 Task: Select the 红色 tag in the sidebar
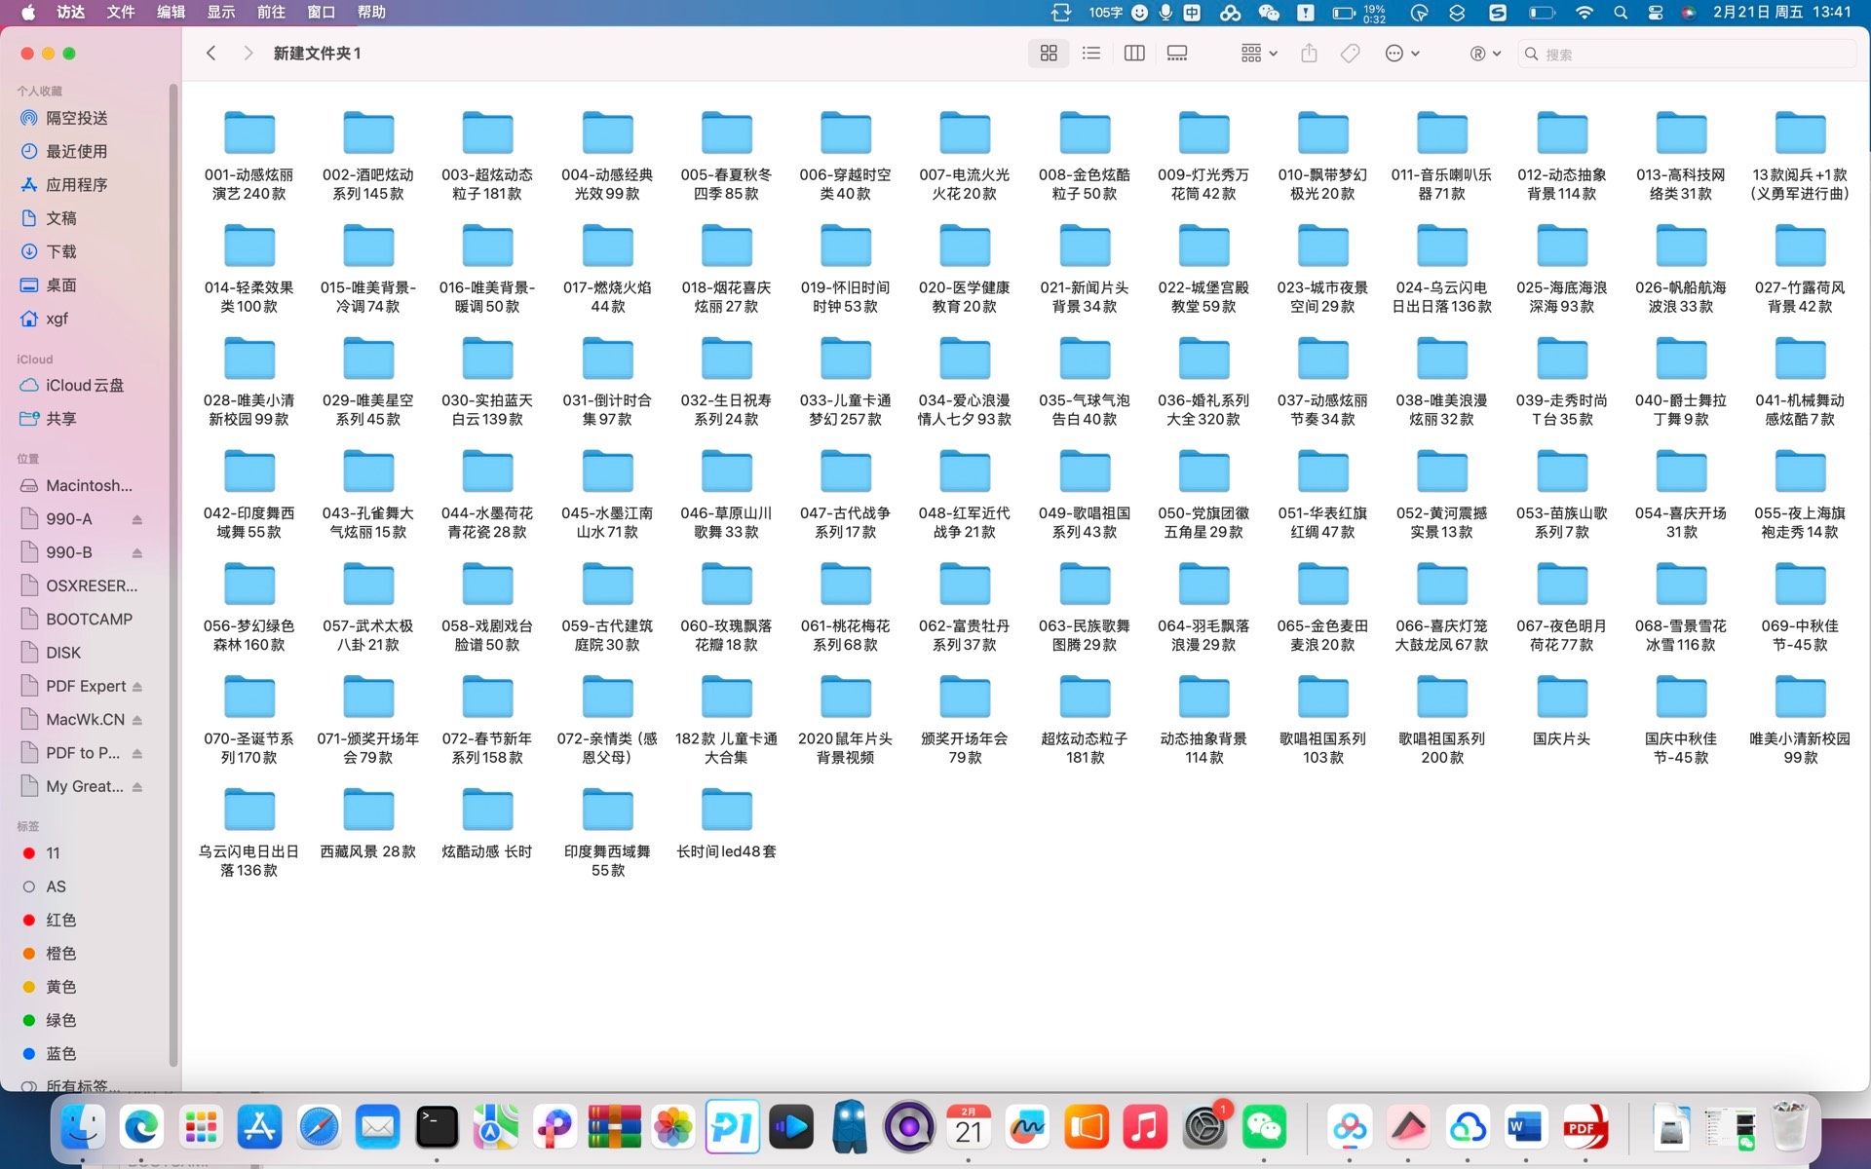60,920
